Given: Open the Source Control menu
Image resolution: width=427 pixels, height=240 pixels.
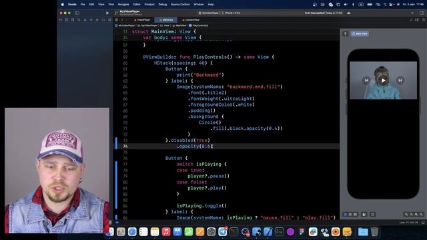Looking at the screenshot, I should (180, 5).
